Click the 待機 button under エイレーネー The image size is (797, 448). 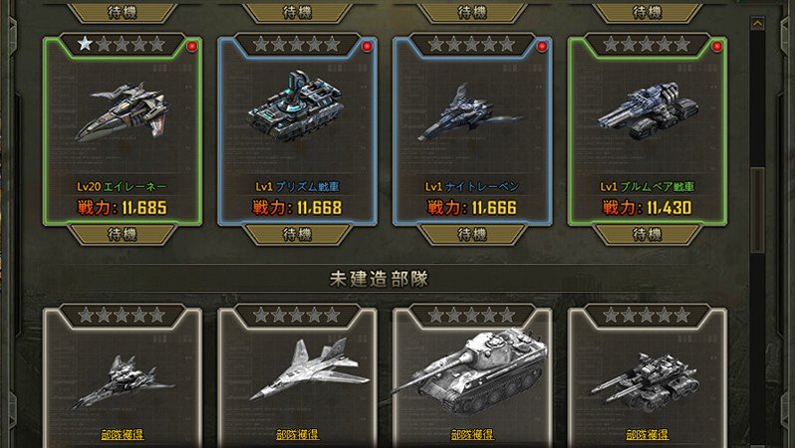pos(122,235)
